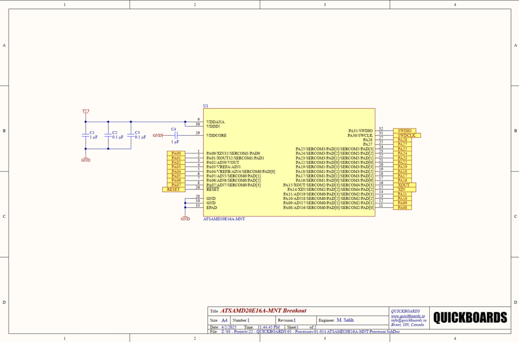Click the SWDIO port label
The width and height of the screenshot is (519, 342).
click(x=403, y=131)
